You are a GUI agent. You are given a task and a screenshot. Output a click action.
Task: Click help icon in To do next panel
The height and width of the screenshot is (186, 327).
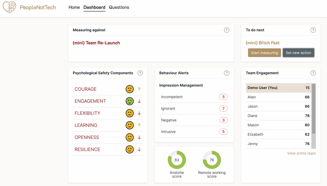[313, 30]
